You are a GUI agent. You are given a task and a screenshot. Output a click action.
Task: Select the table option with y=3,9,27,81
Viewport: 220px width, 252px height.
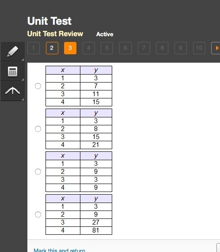[x=38, y=214]
